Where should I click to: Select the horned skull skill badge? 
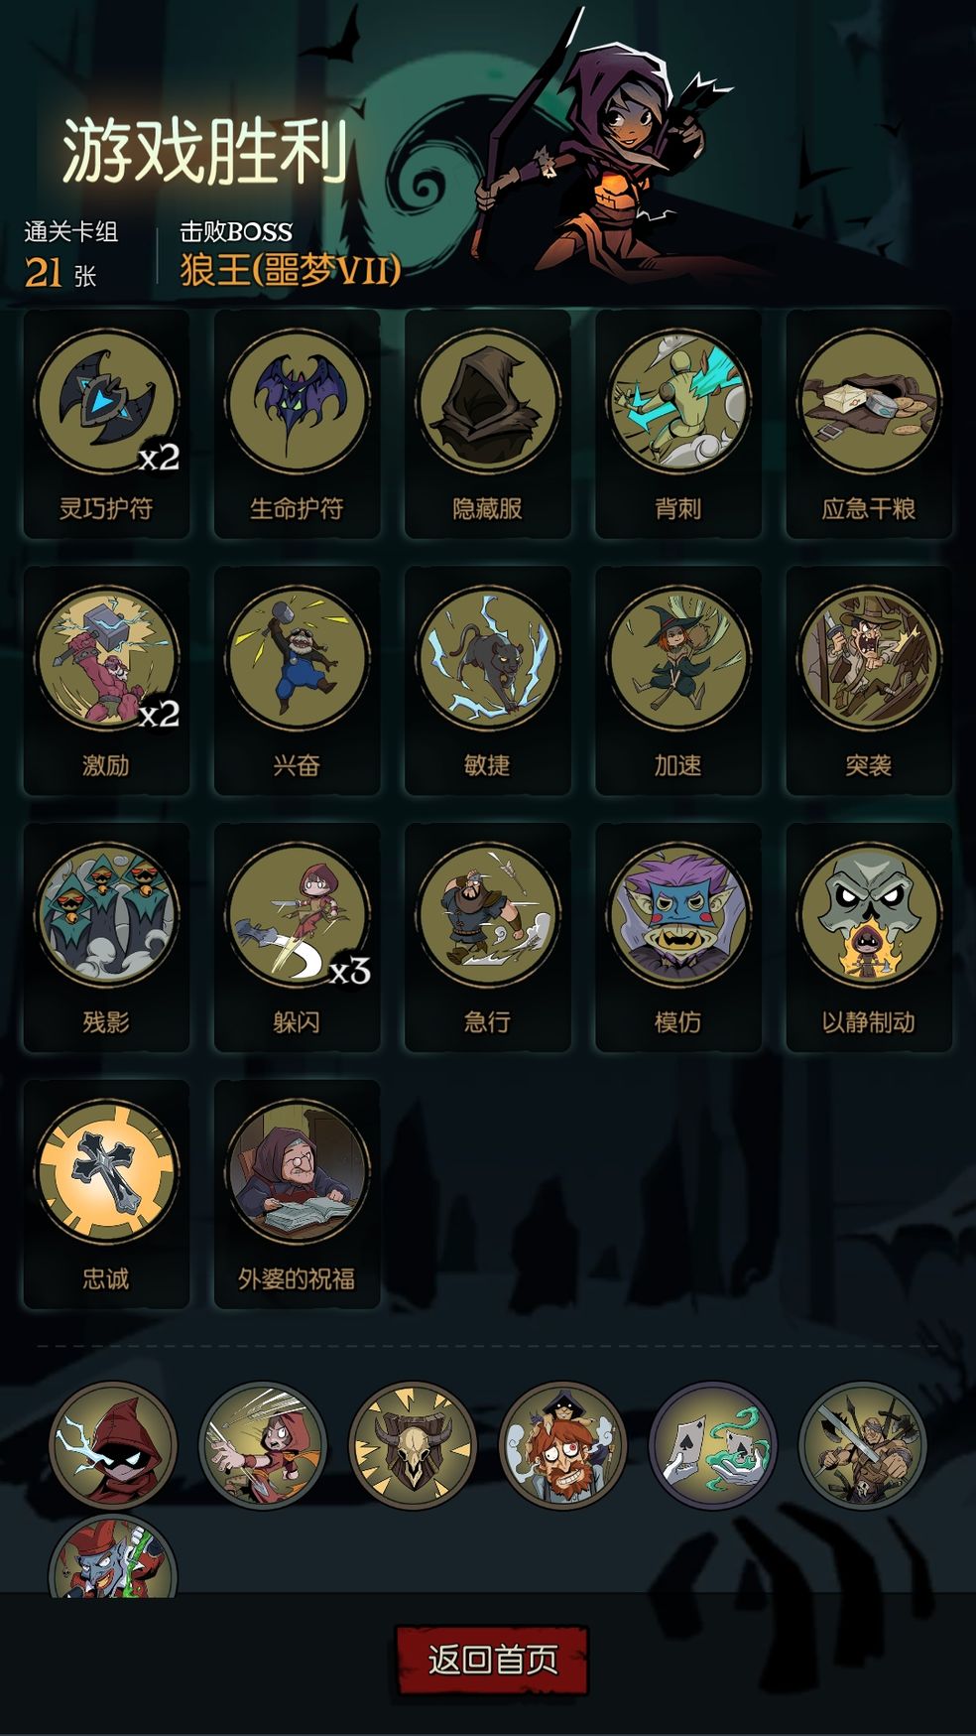pos(413,1445)
